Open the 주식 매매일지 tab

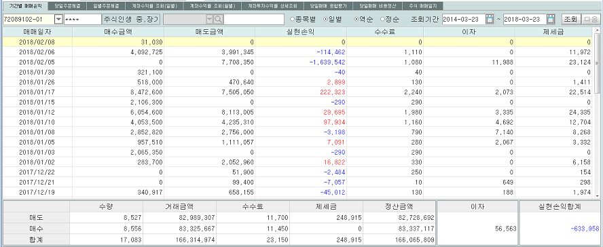click(x=422, y=6)
